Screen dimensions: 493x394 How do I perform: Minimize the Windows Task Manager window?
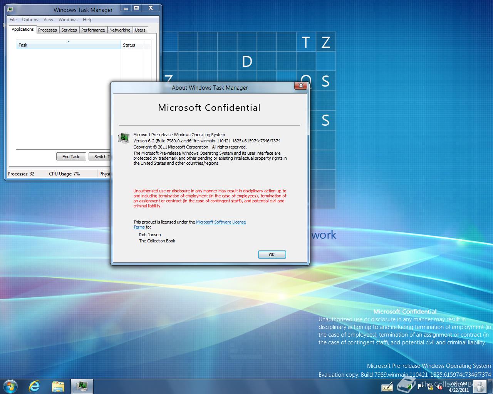(125, 8)
